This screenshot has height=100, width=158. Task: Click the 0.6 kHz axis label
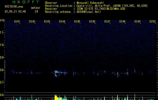[2, 95]
